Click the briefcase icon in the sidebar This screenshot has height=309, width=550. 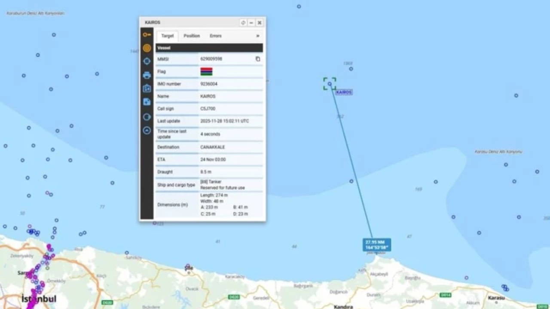(x=147, y=88)
